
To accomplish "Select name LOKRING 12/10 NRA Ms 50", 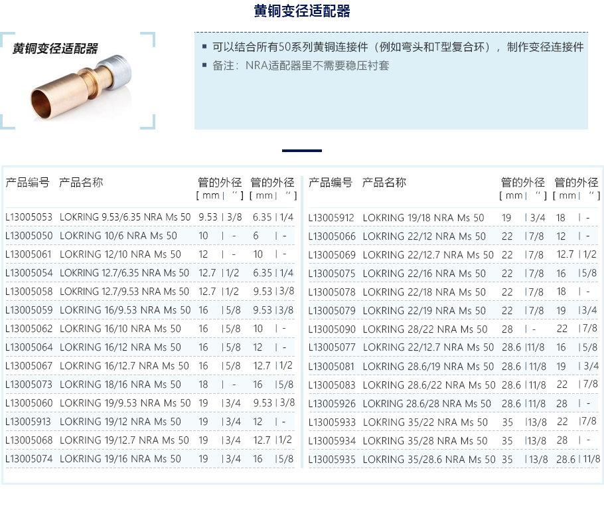I will click(x=120, y=254).
